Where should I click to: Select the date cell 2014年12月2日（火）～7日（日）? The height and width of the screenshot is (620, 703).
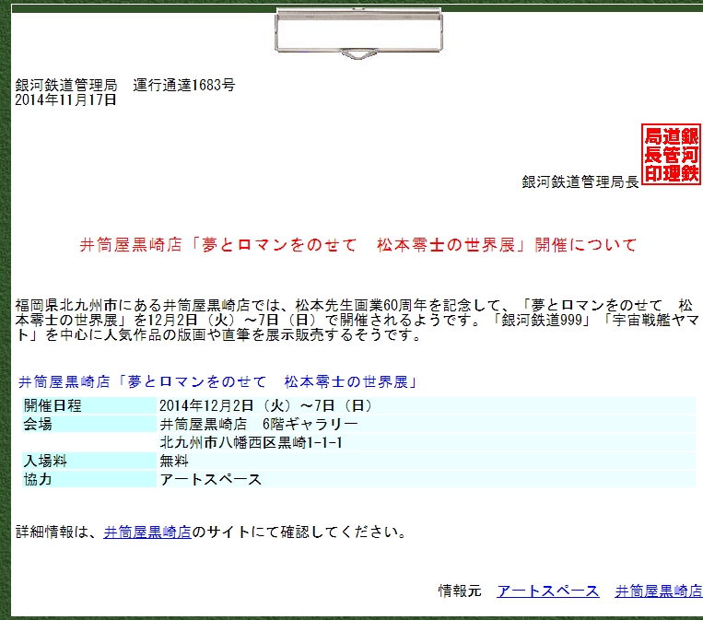point(426,405)
